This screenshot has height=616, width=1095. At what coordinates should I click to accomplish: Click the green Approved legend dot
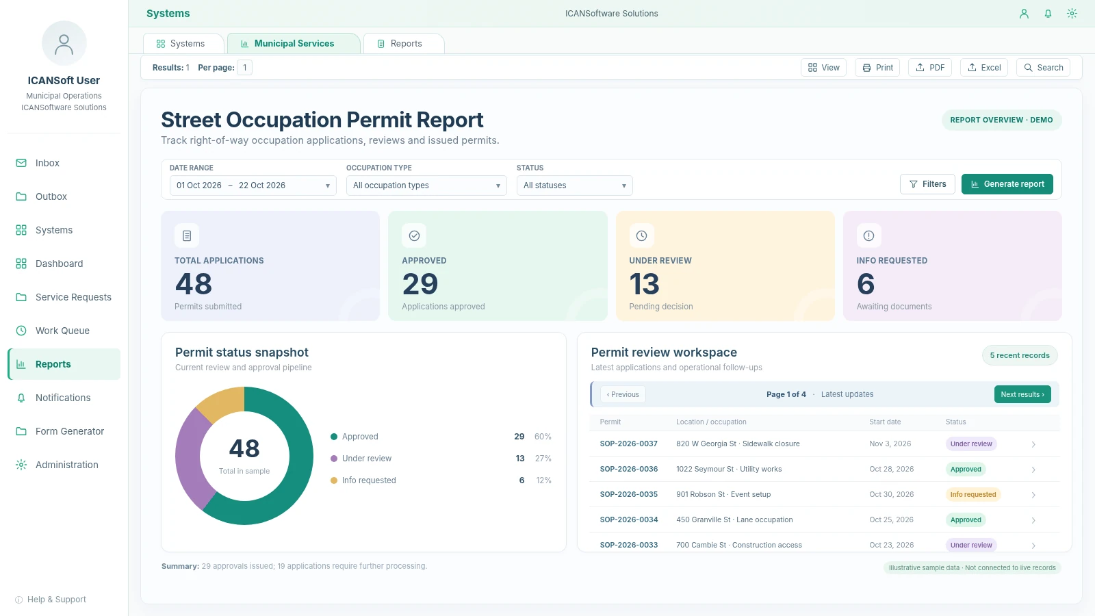[334, 437]
